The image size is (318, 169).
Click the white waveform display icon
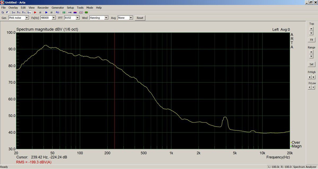coord(81,12)
